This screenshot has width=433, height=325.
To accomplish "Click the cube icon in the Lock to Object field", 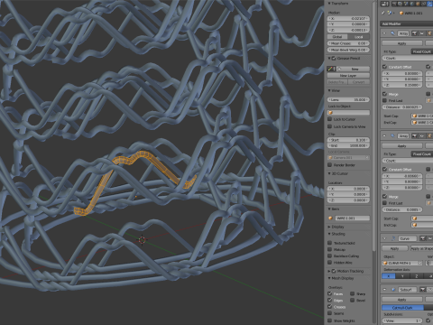I will [x=330, y=113].
